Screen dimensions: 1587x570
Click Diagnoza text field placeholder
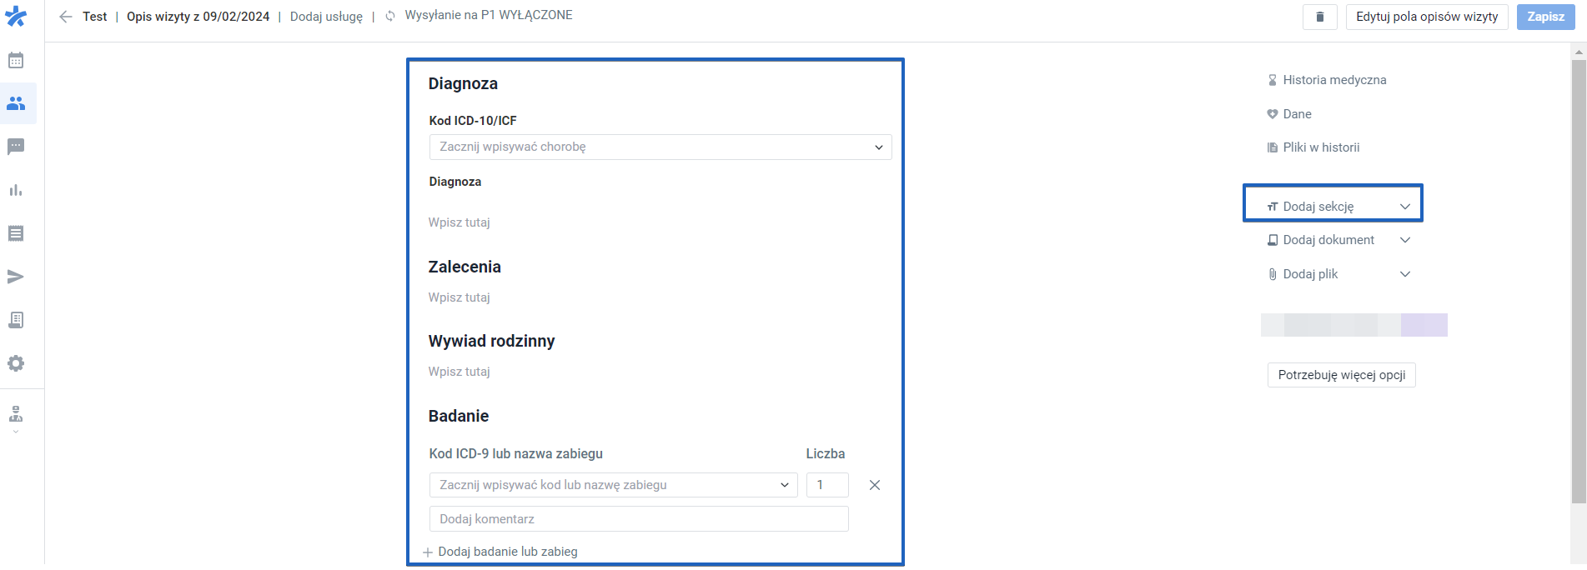[460, 222]
